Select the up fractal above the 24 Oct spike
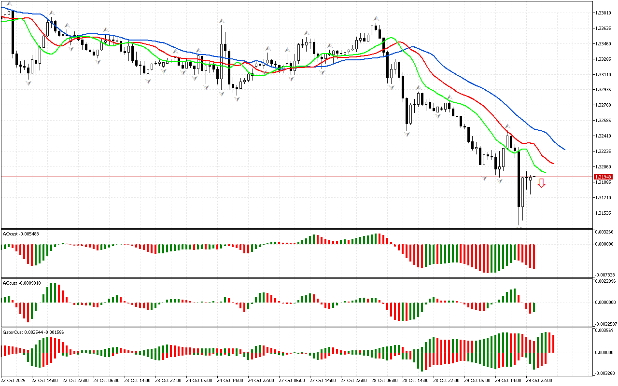This screenshot has width=618, height=386. (222, 21)
